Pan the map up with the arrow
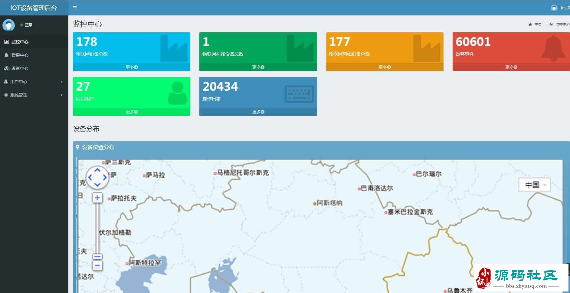The height and width of the screenshot is (293, 570). click(97, 170)
